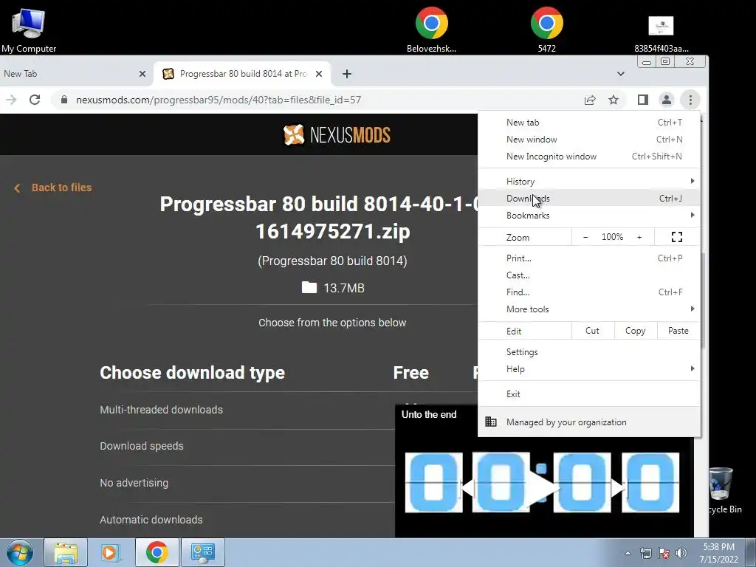The image size is (756, 567).
Task: Open a new tab with plus button
Action: (x=347, y=74)
